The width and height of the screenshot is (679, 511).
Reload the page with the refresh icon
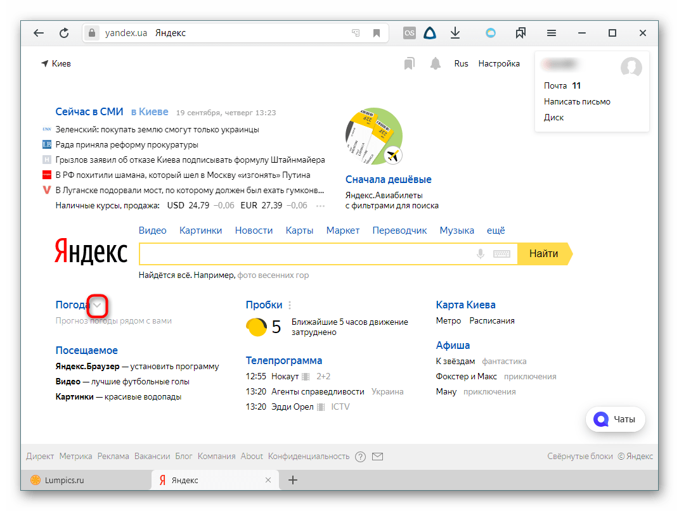[x=64, y=34]
